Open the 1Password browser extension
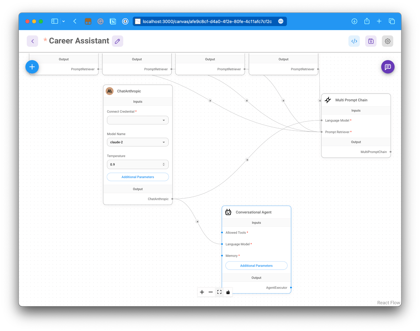420x331 pixels. pyautogui.click(x=125, y=21)
